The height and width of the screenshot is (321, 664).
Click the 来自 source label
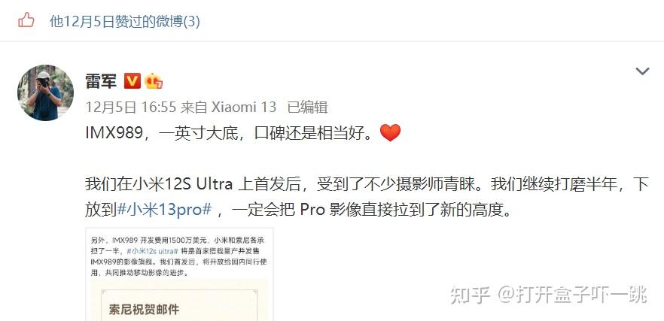[x=194, y=107]
